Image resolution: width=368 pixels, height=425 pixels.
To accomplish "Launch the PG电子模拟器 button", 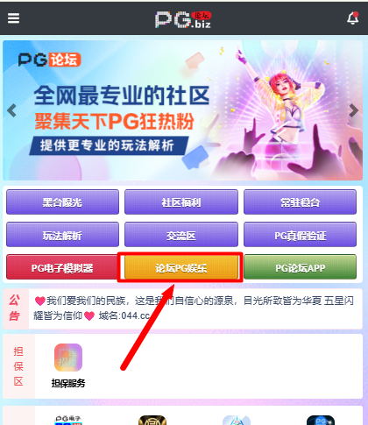I will [62, 267].
